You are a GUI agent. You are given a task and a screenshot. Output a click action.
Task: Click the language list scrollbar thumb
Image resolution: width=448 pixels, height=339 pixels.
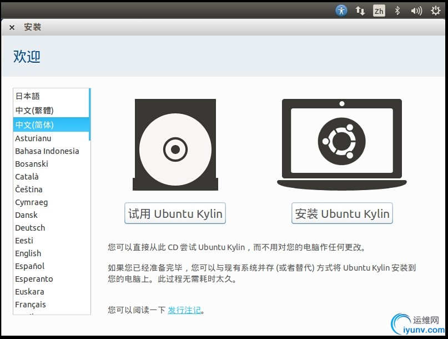[x=90, y=114]
